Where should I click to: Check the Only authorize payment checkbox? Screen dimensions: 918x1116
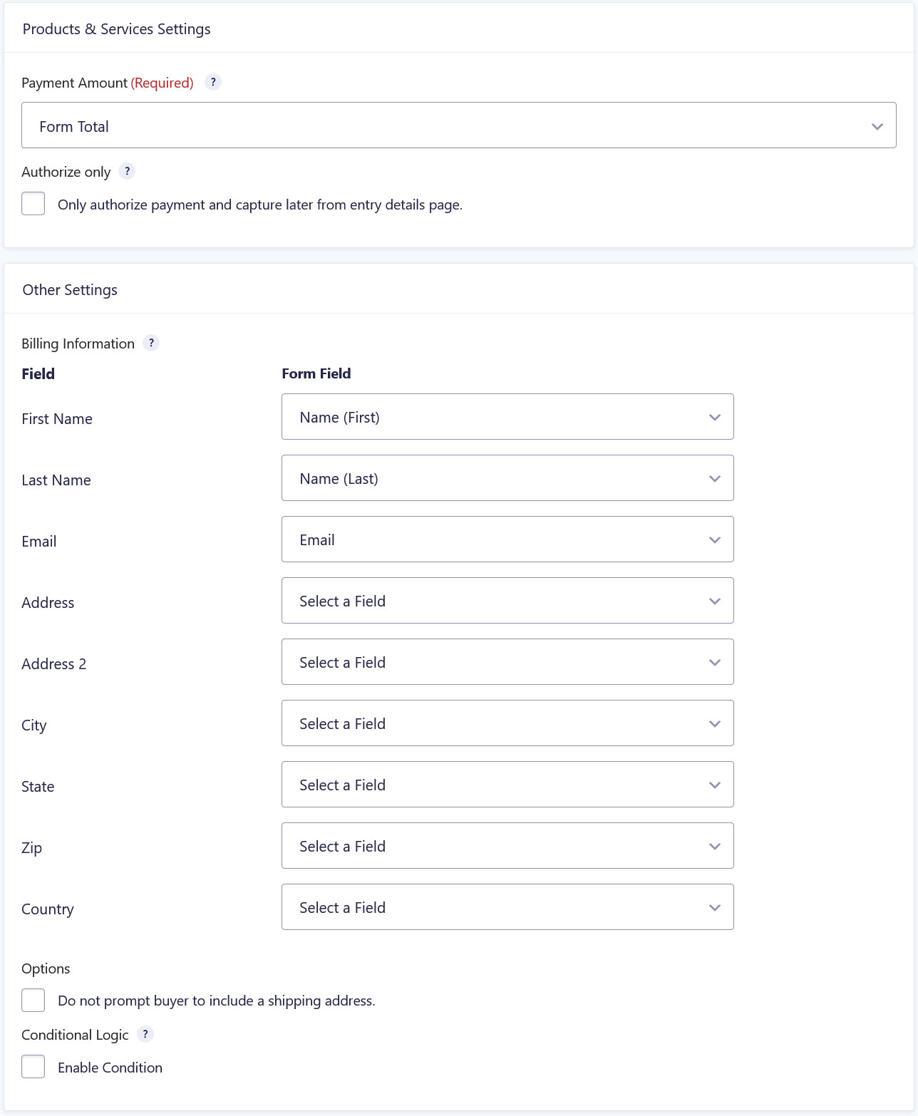tap(33, 204)
